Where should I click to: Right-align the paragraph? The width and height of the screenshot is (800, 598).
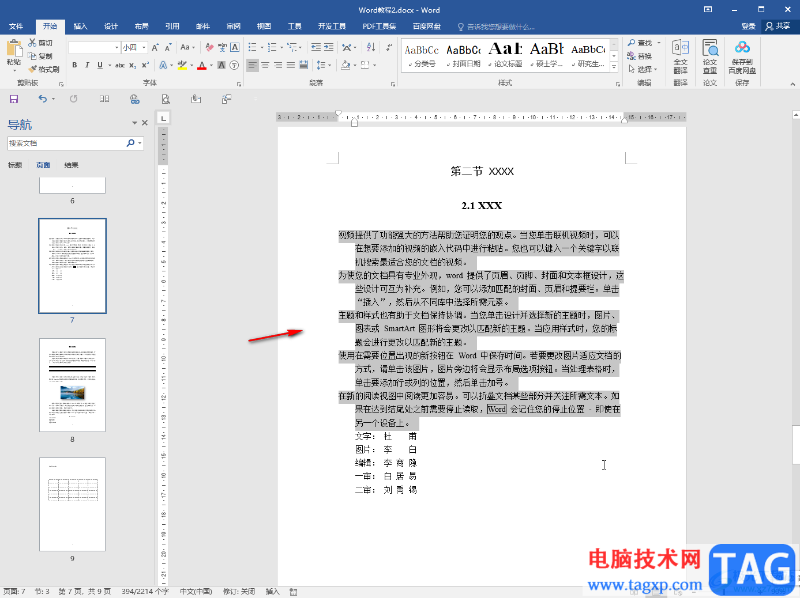click(x=278, y=65)
